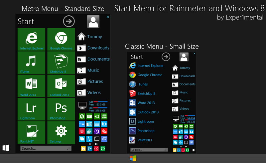Open Music folder in Classic Menu
This screenshot has height=163, width=266.
tap(180, 92)
